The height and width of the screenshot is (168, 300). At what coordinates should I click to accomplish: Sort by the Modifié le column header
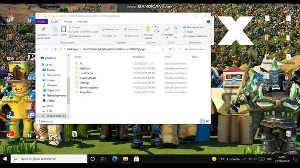[x=139, y=57]
